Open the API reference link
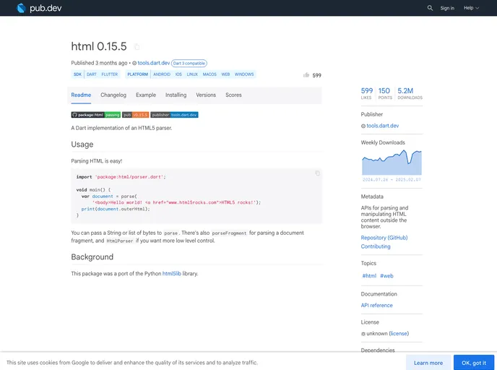Image resolution: width=497 pixels, height=370 pixels. click(376, 305)
